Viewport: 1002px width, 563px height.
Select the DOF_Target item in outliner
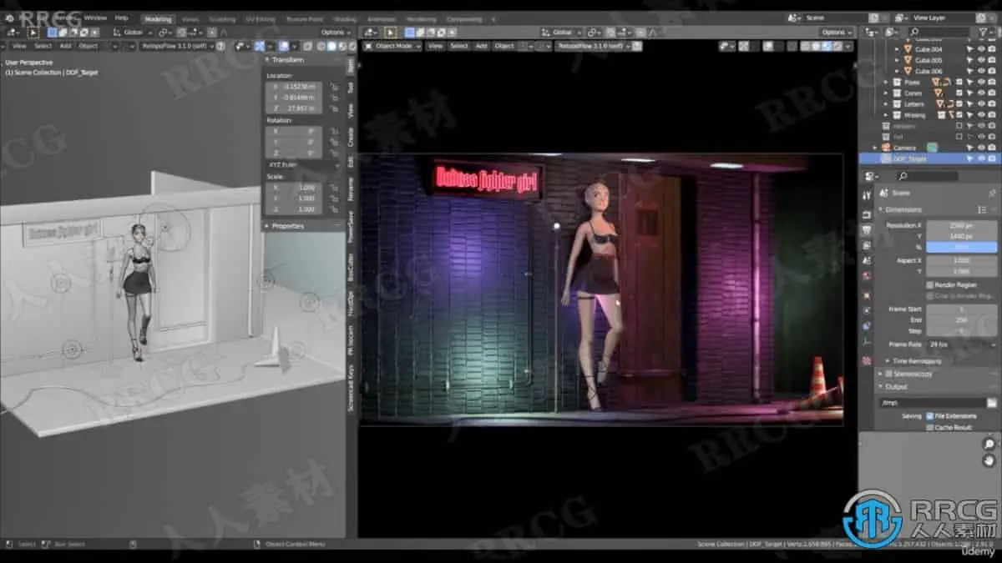click(x=910, y=158)
